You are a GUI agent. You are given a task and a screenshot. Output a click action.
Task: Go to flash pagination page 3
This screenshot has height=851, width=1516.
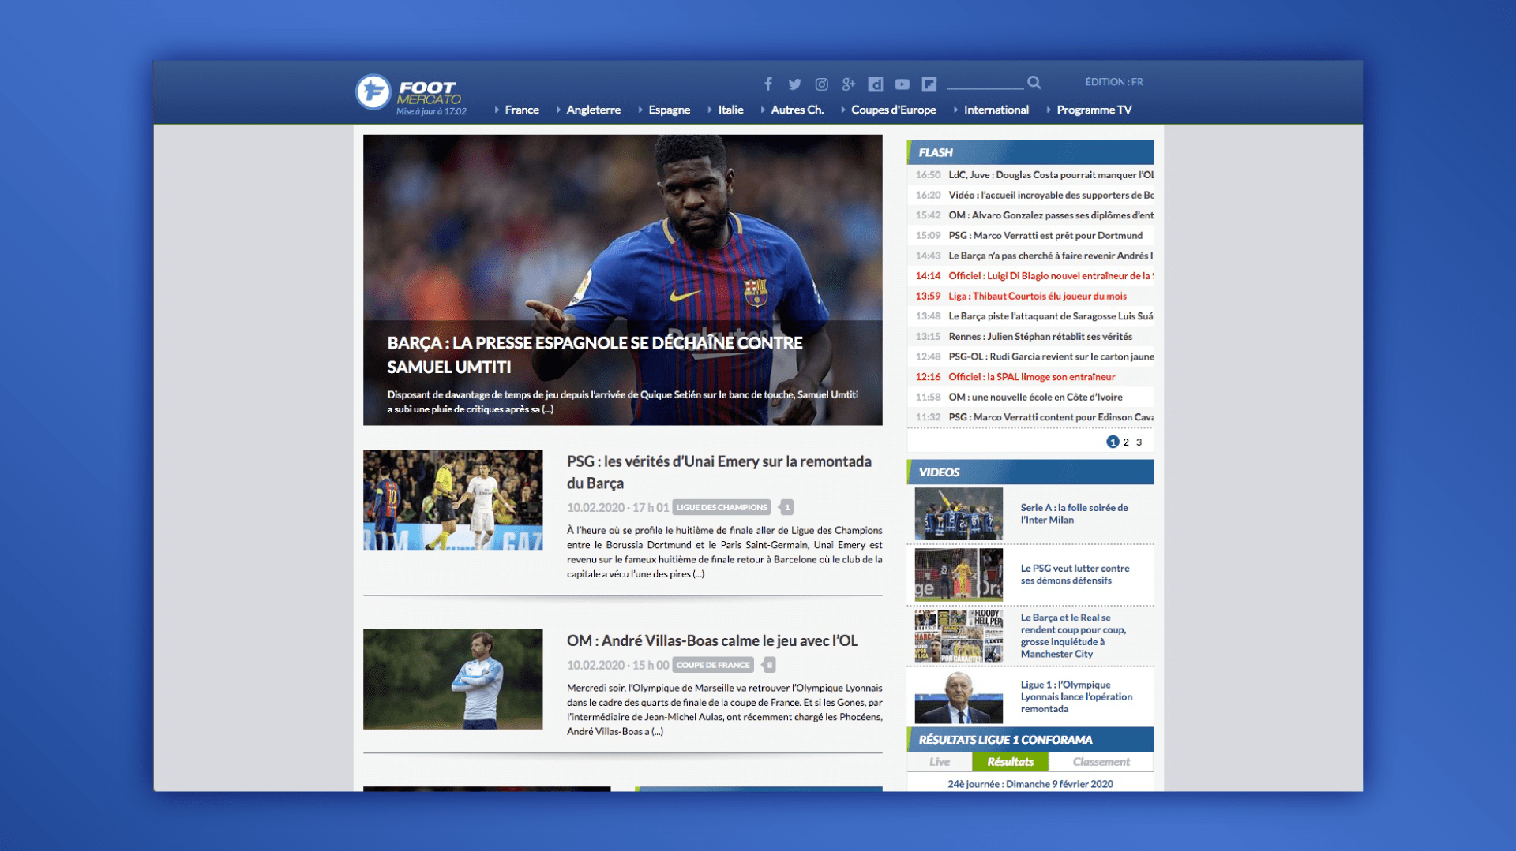[1139, 442]
